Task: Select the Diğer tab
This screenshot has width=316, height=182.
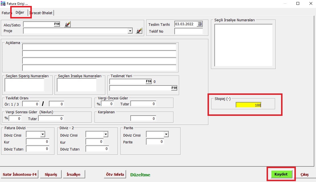Action: 20,12
